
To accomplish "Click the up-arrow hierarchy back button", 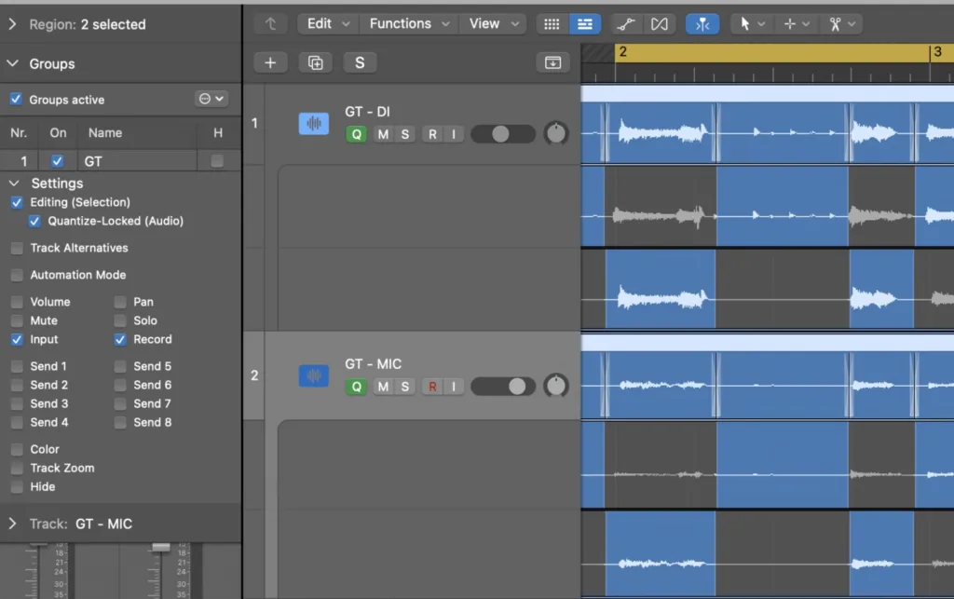I will [x=271, y=23].
